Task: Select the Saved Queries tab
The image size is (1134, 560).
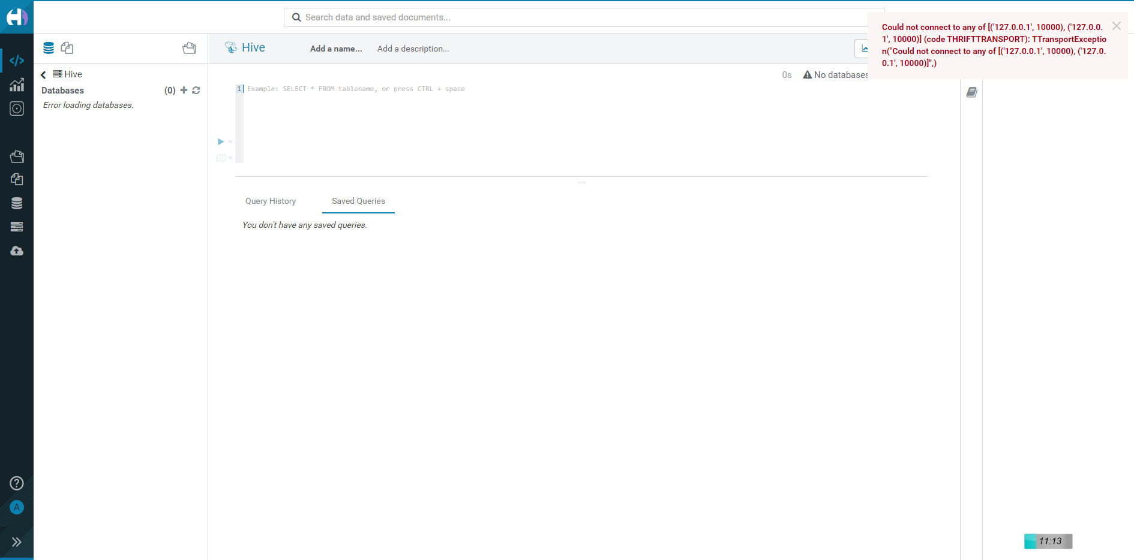Action: [358, 201]
